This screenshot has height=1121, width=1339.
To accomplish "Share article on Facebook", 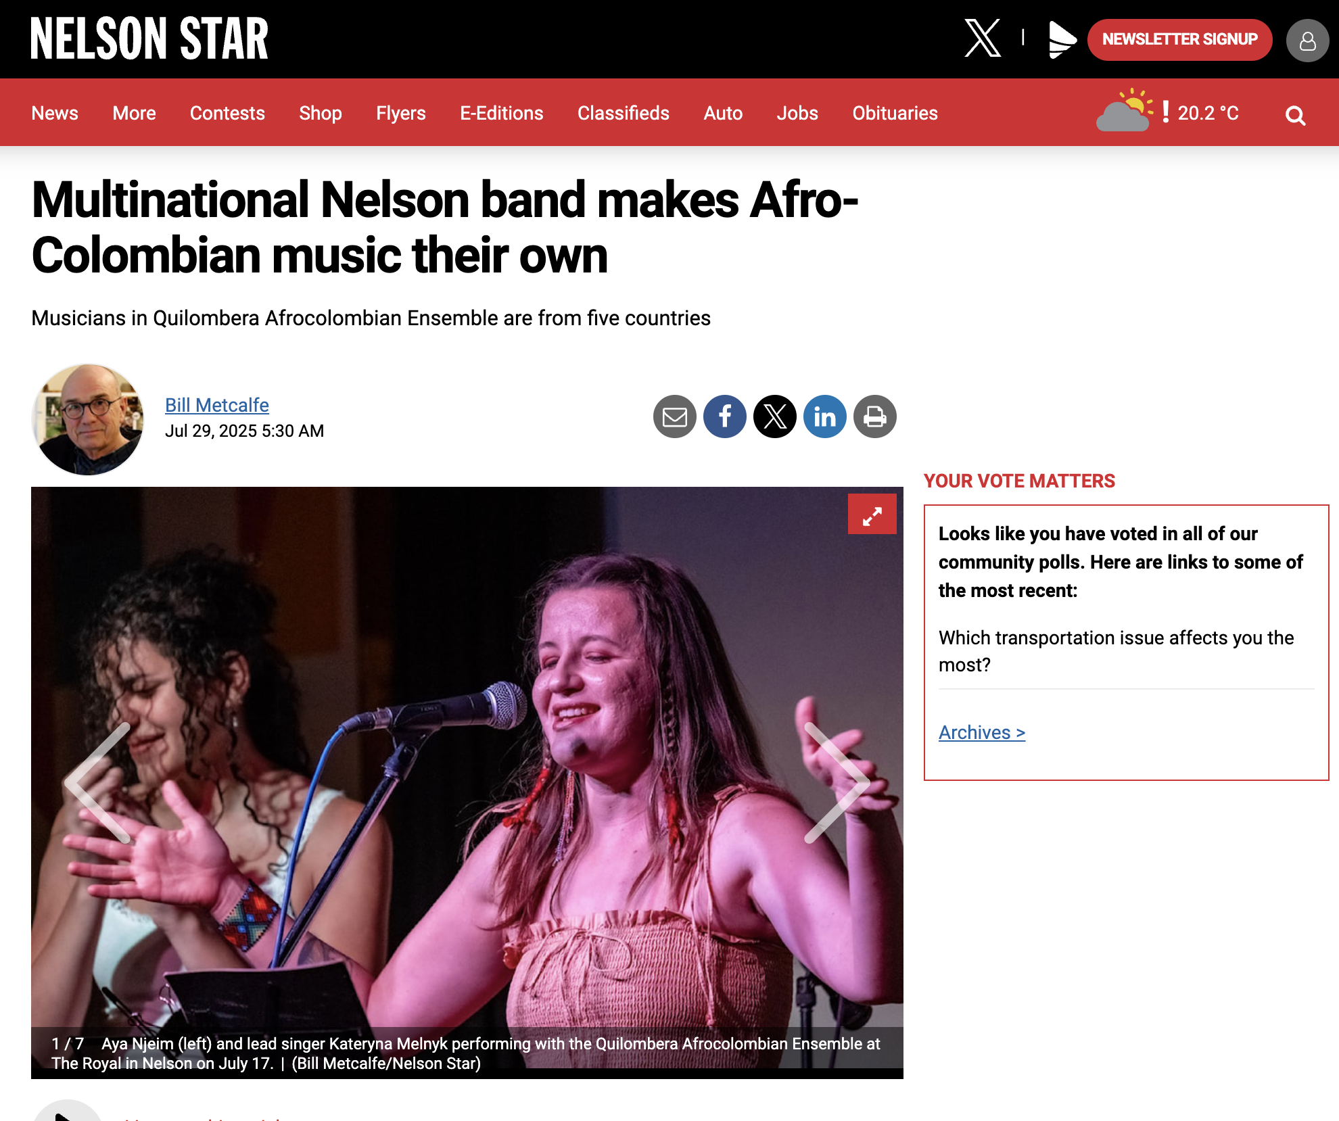I will [724, 416].
